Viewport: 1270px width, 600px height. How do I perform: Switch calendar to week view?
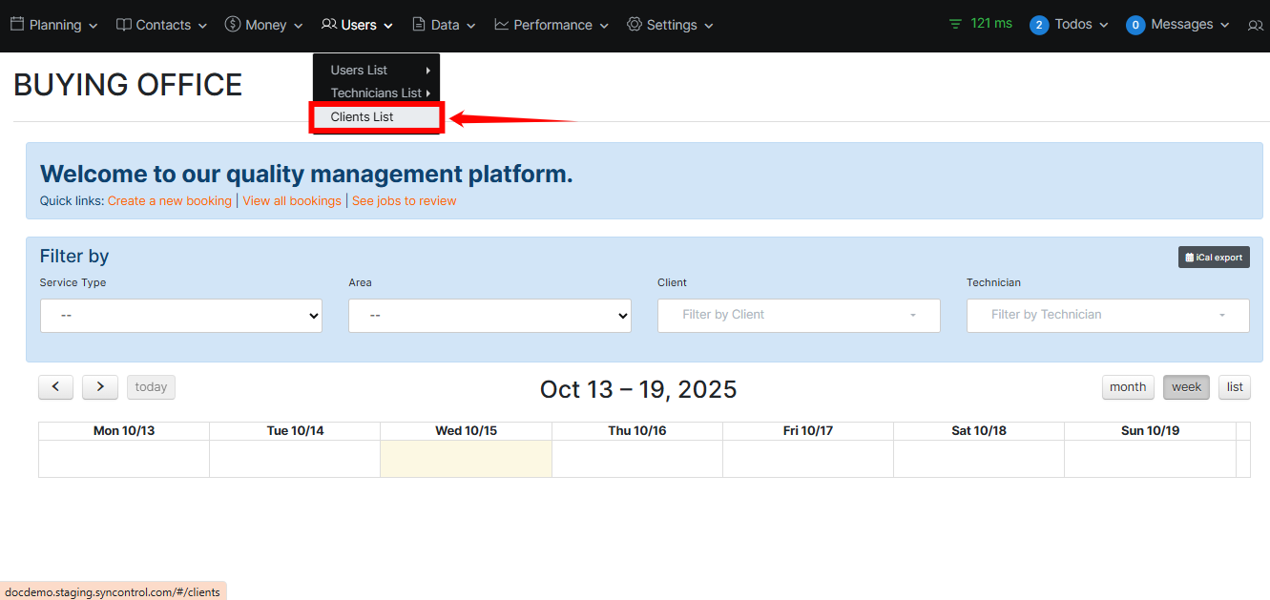click(x=1186, y=387)
